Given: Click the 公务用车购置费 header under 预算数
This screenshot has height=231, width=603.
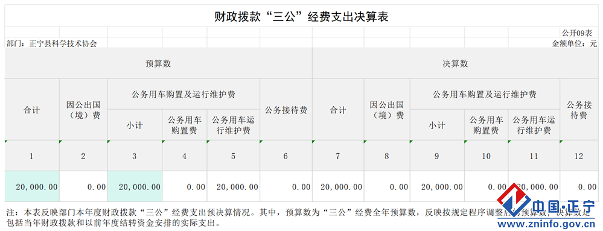Looking at the screenshot, I should tap(185, 125).
